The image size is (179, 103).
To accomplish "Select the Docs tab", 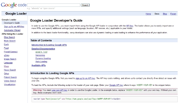I will tap(157, 14).
